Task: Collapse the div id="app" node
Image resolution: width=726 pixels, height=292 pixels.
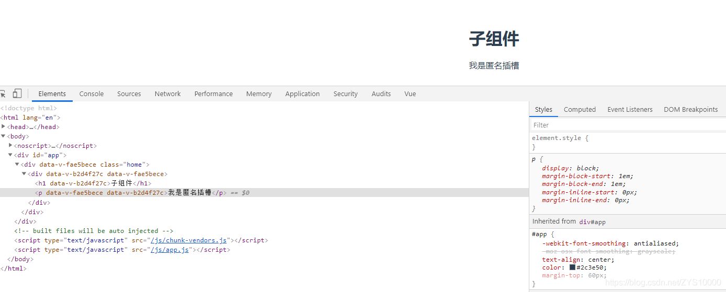Action: 10,155
